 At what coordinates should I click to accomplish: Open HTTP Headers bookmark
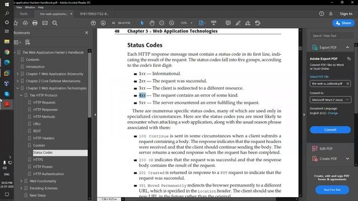44,138
